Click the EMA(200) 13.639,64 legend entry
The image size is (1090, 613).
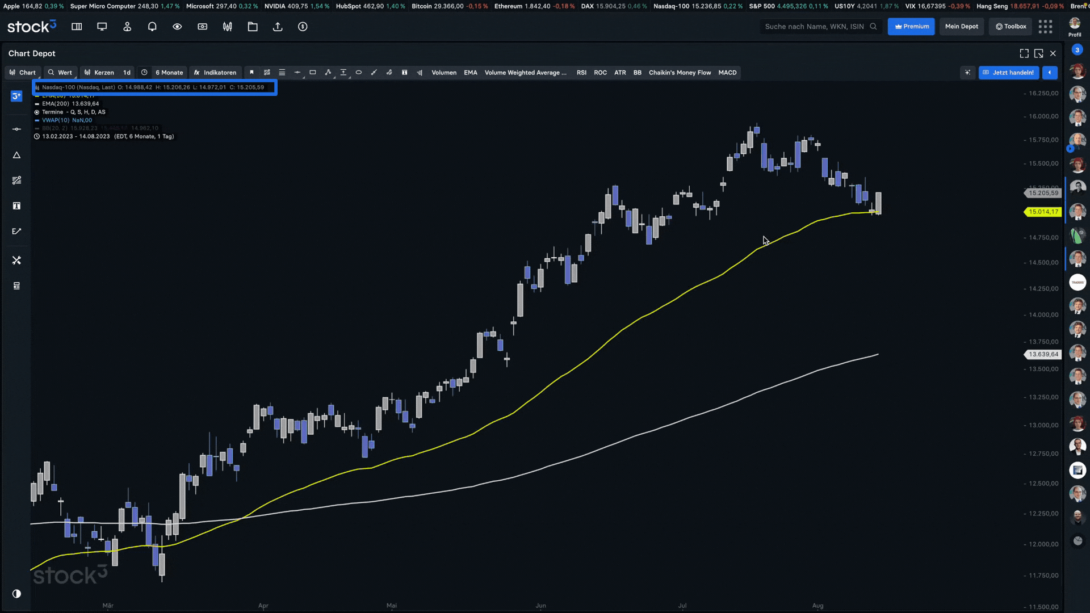point(67,104)
